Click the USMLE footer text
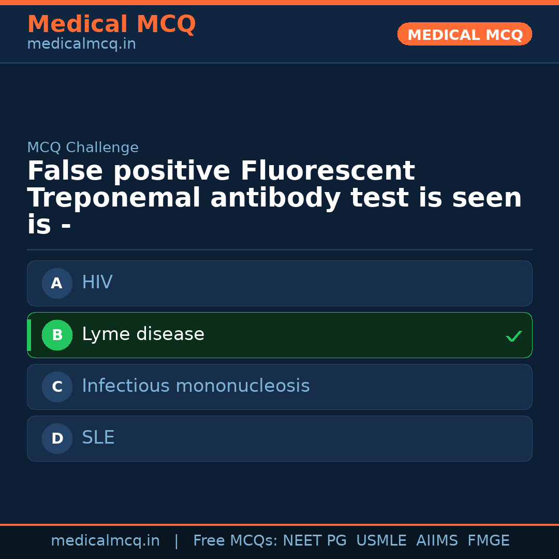Image resolution: width=559 pixels, height=559 pixels. (x=381, y=541)
